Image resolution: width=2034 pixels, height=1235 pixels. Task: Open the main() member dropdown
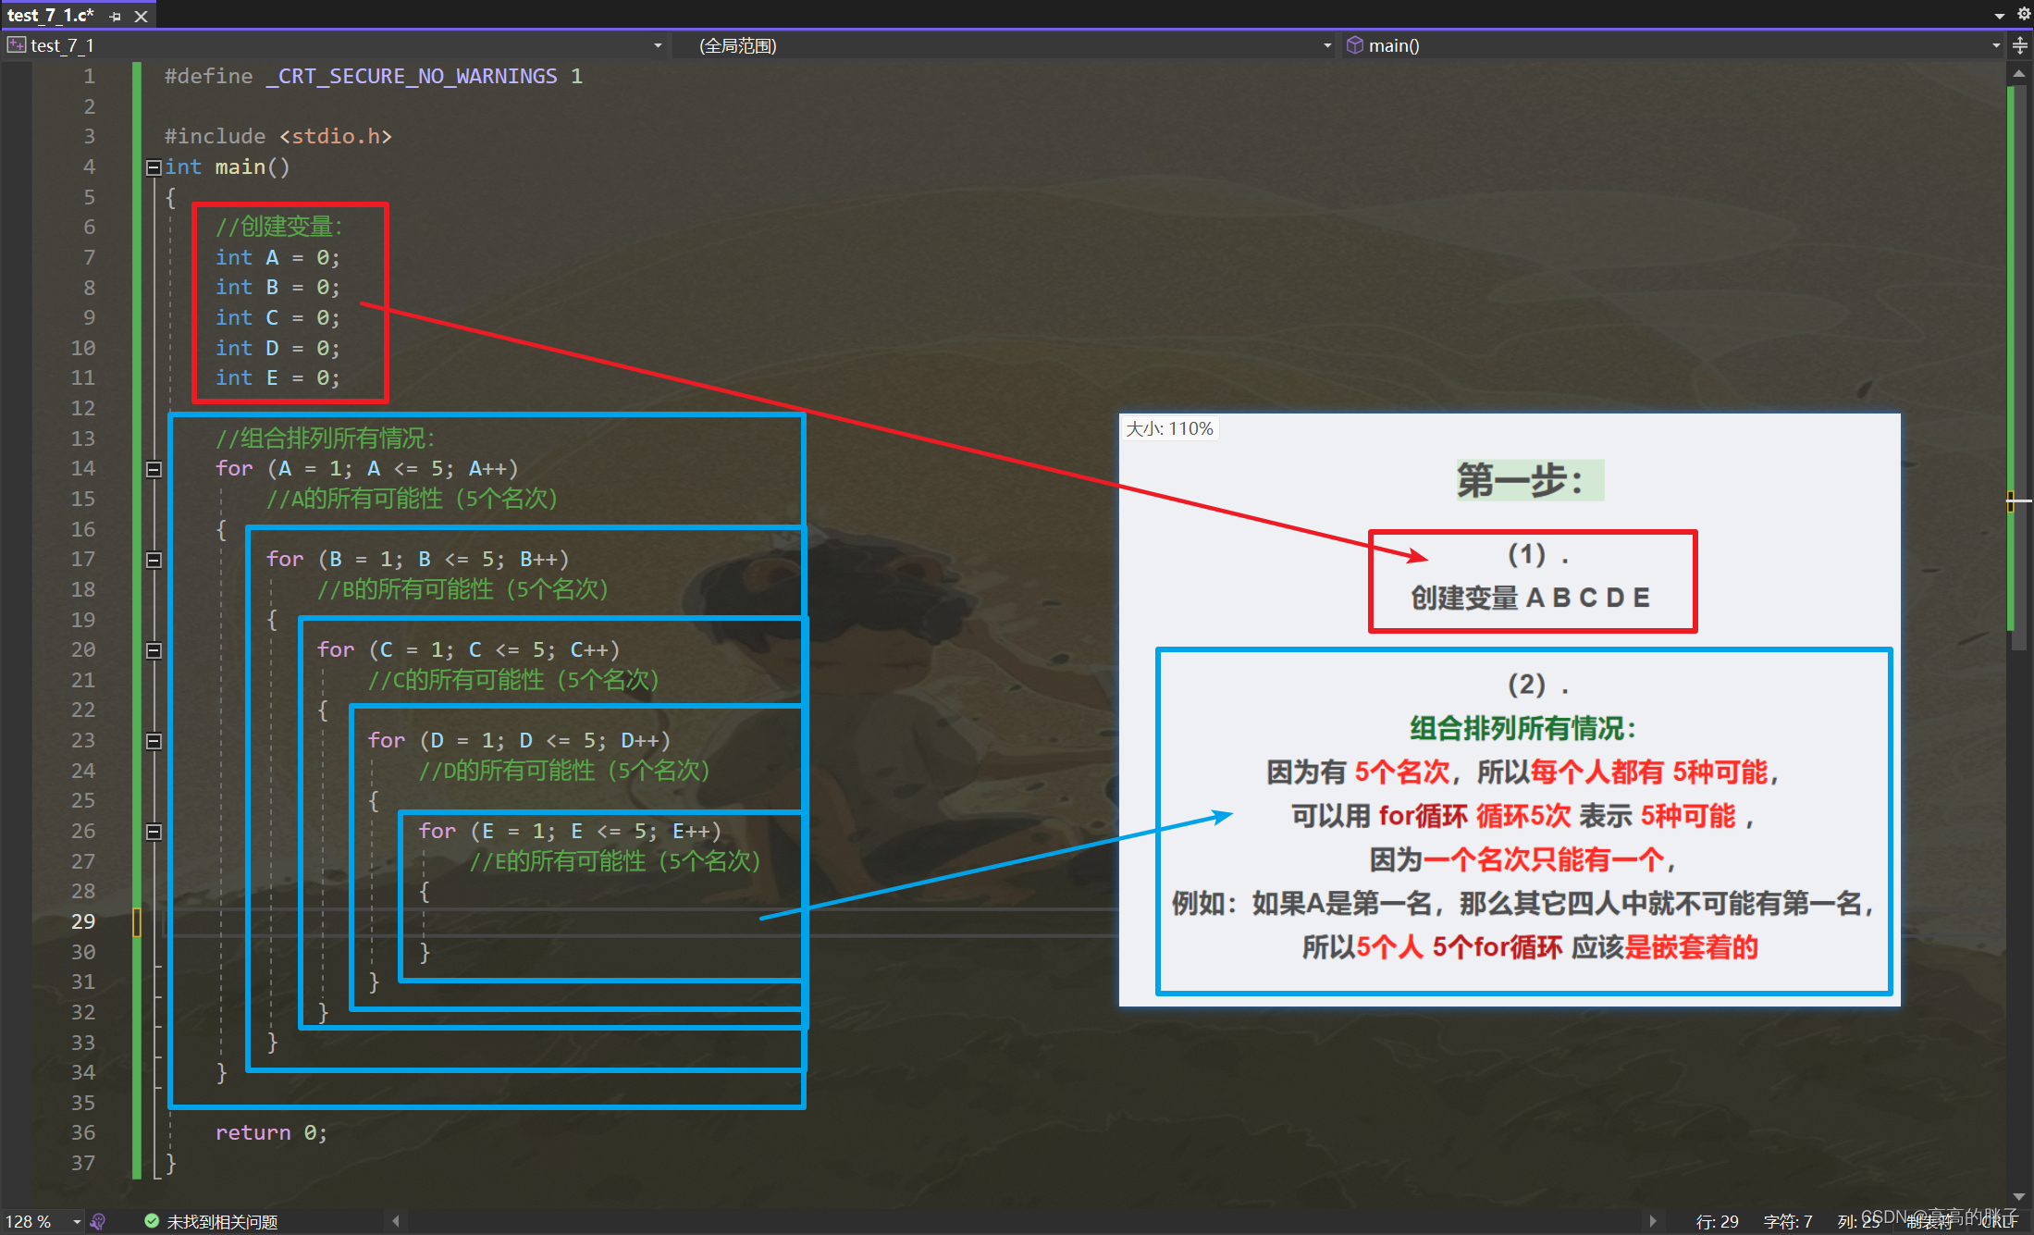coord(1996,45)
